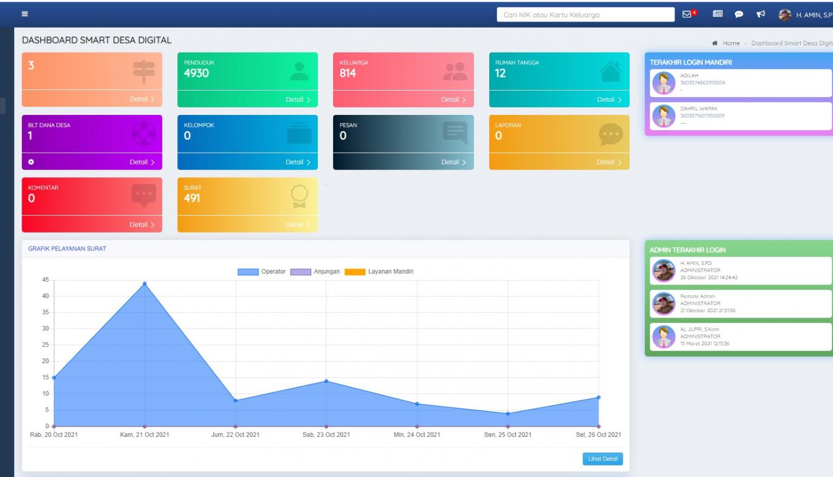Expand Detail on the Keluarga card
Screen dimensions: 833x477
[x=453, y=100]
